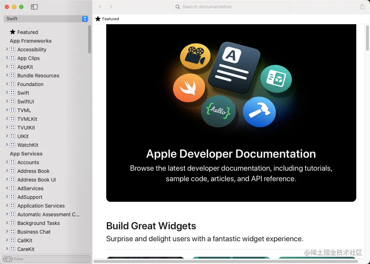
Task: Expand the App Clips tree item
Action: 7,58
